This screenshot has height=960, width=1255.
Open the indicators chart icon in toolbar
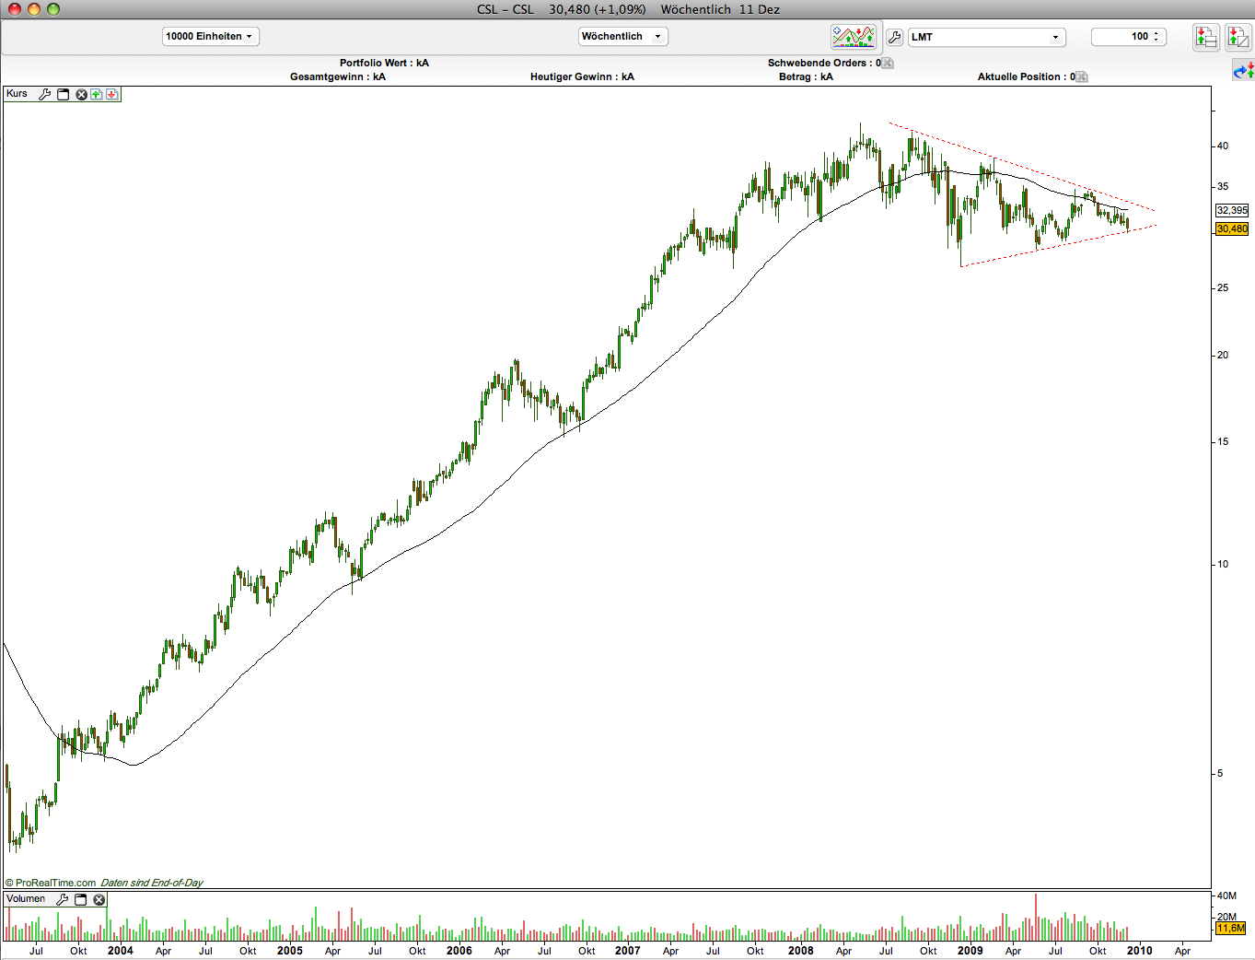point(854,37)
